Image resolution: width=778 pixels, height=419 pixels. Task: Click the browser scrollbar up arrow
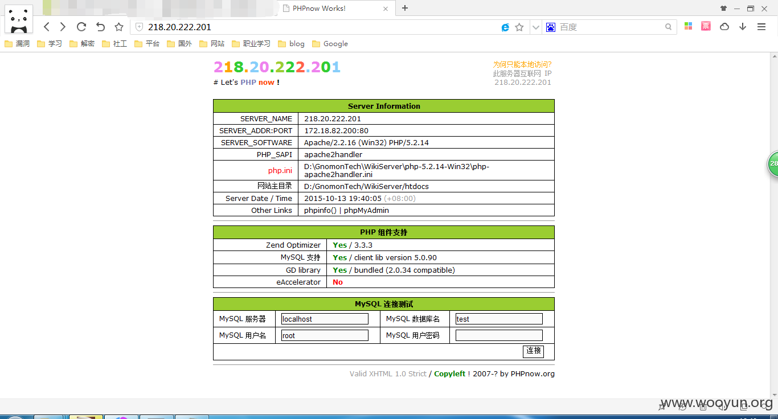(774, 56)
